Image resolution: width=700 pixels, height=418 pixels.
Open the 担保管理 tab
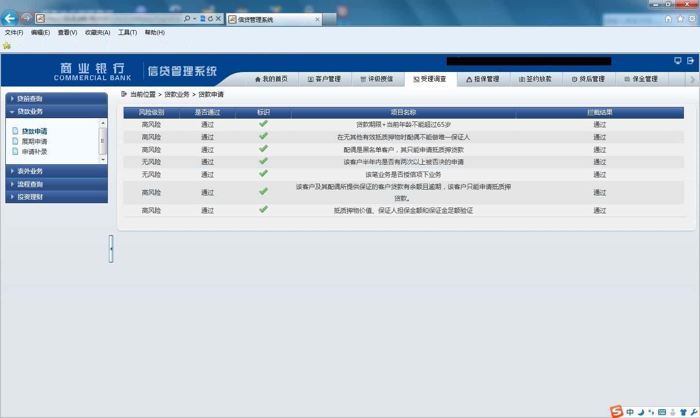coord(483,79)
